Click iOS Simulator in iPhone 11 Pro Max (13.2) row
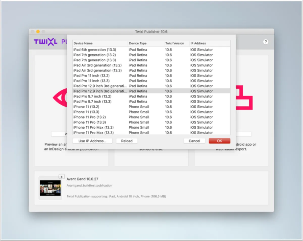 pos(201,127)
